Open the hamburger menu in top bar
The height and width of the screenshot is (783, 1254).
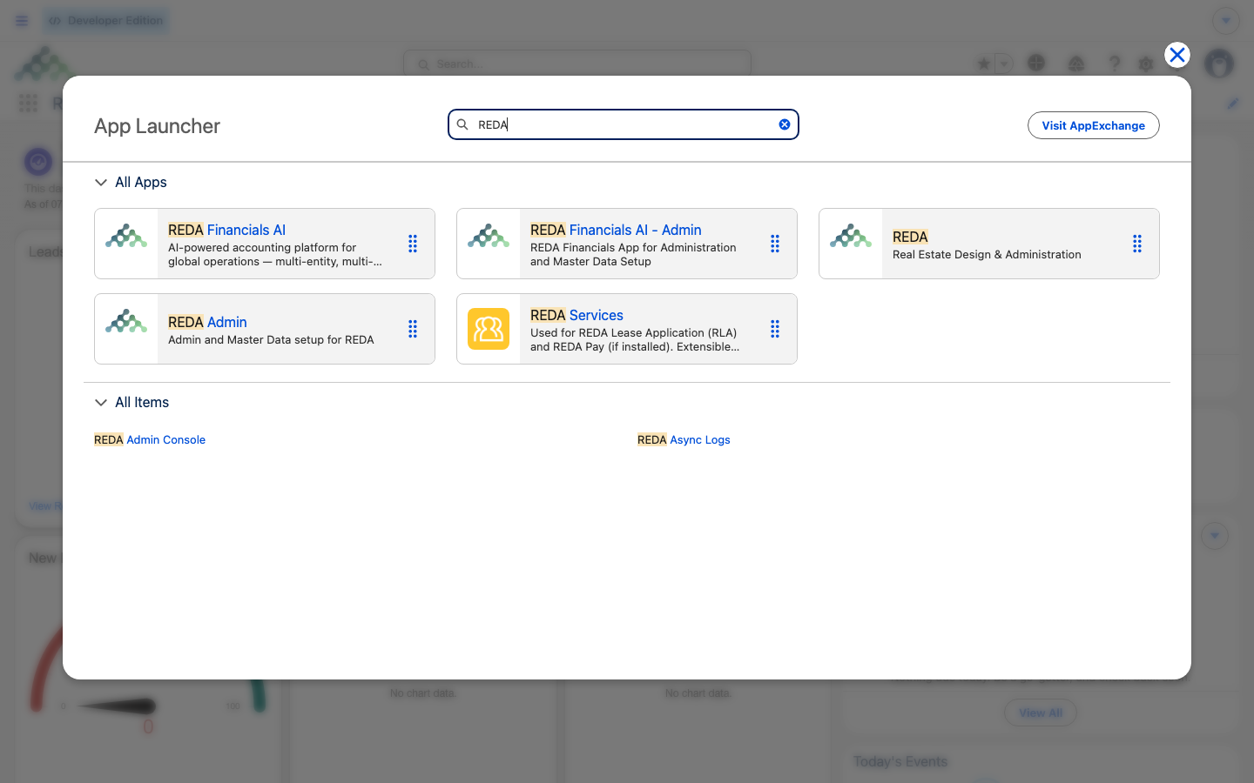22,20
